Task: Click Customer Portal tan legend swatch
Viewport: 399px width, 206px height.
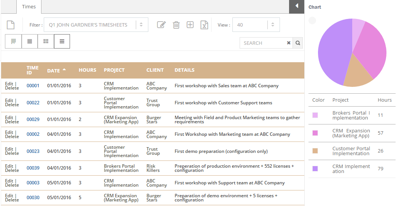Action: [315, 151]
